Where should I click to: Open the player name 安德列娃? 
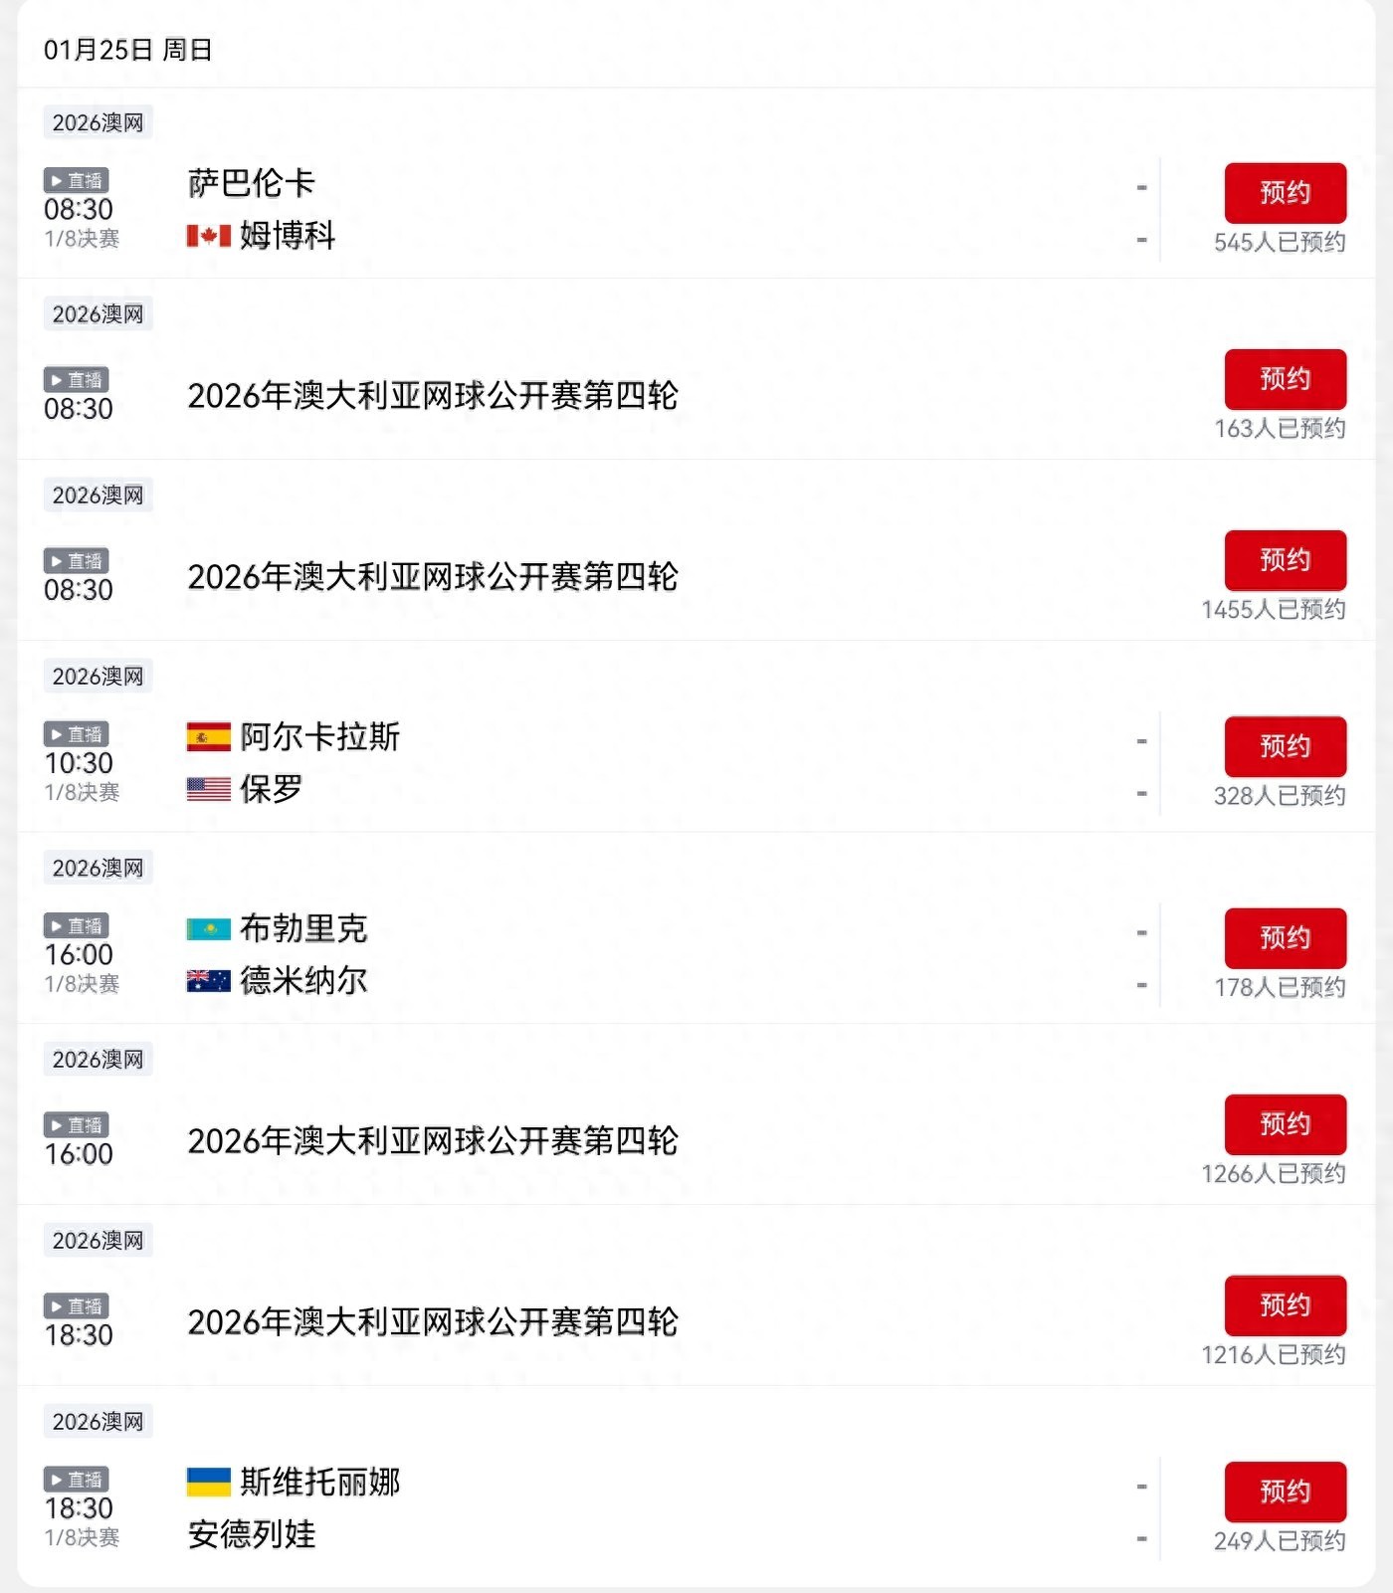(252, 1534)
